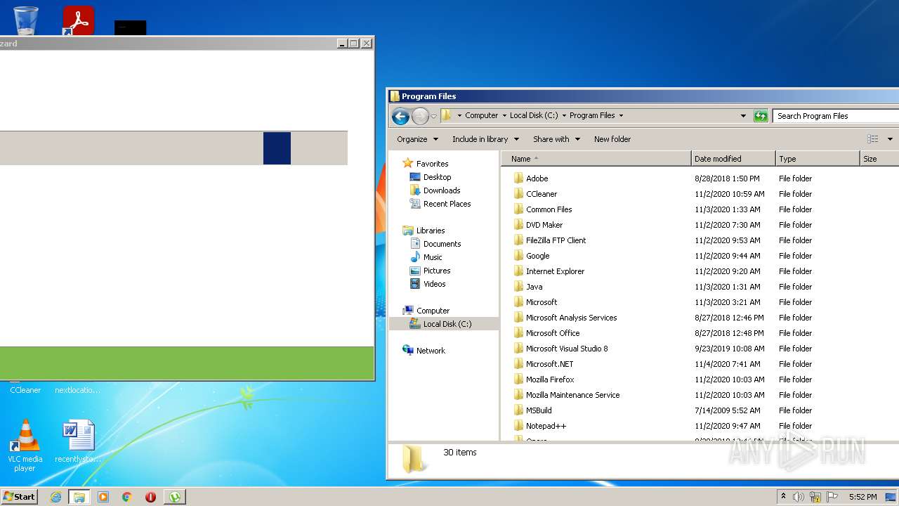The image size is (899, 506).
Task: Click the Search Program Files box
Action: pyautogui.click(x=836, y=116)
